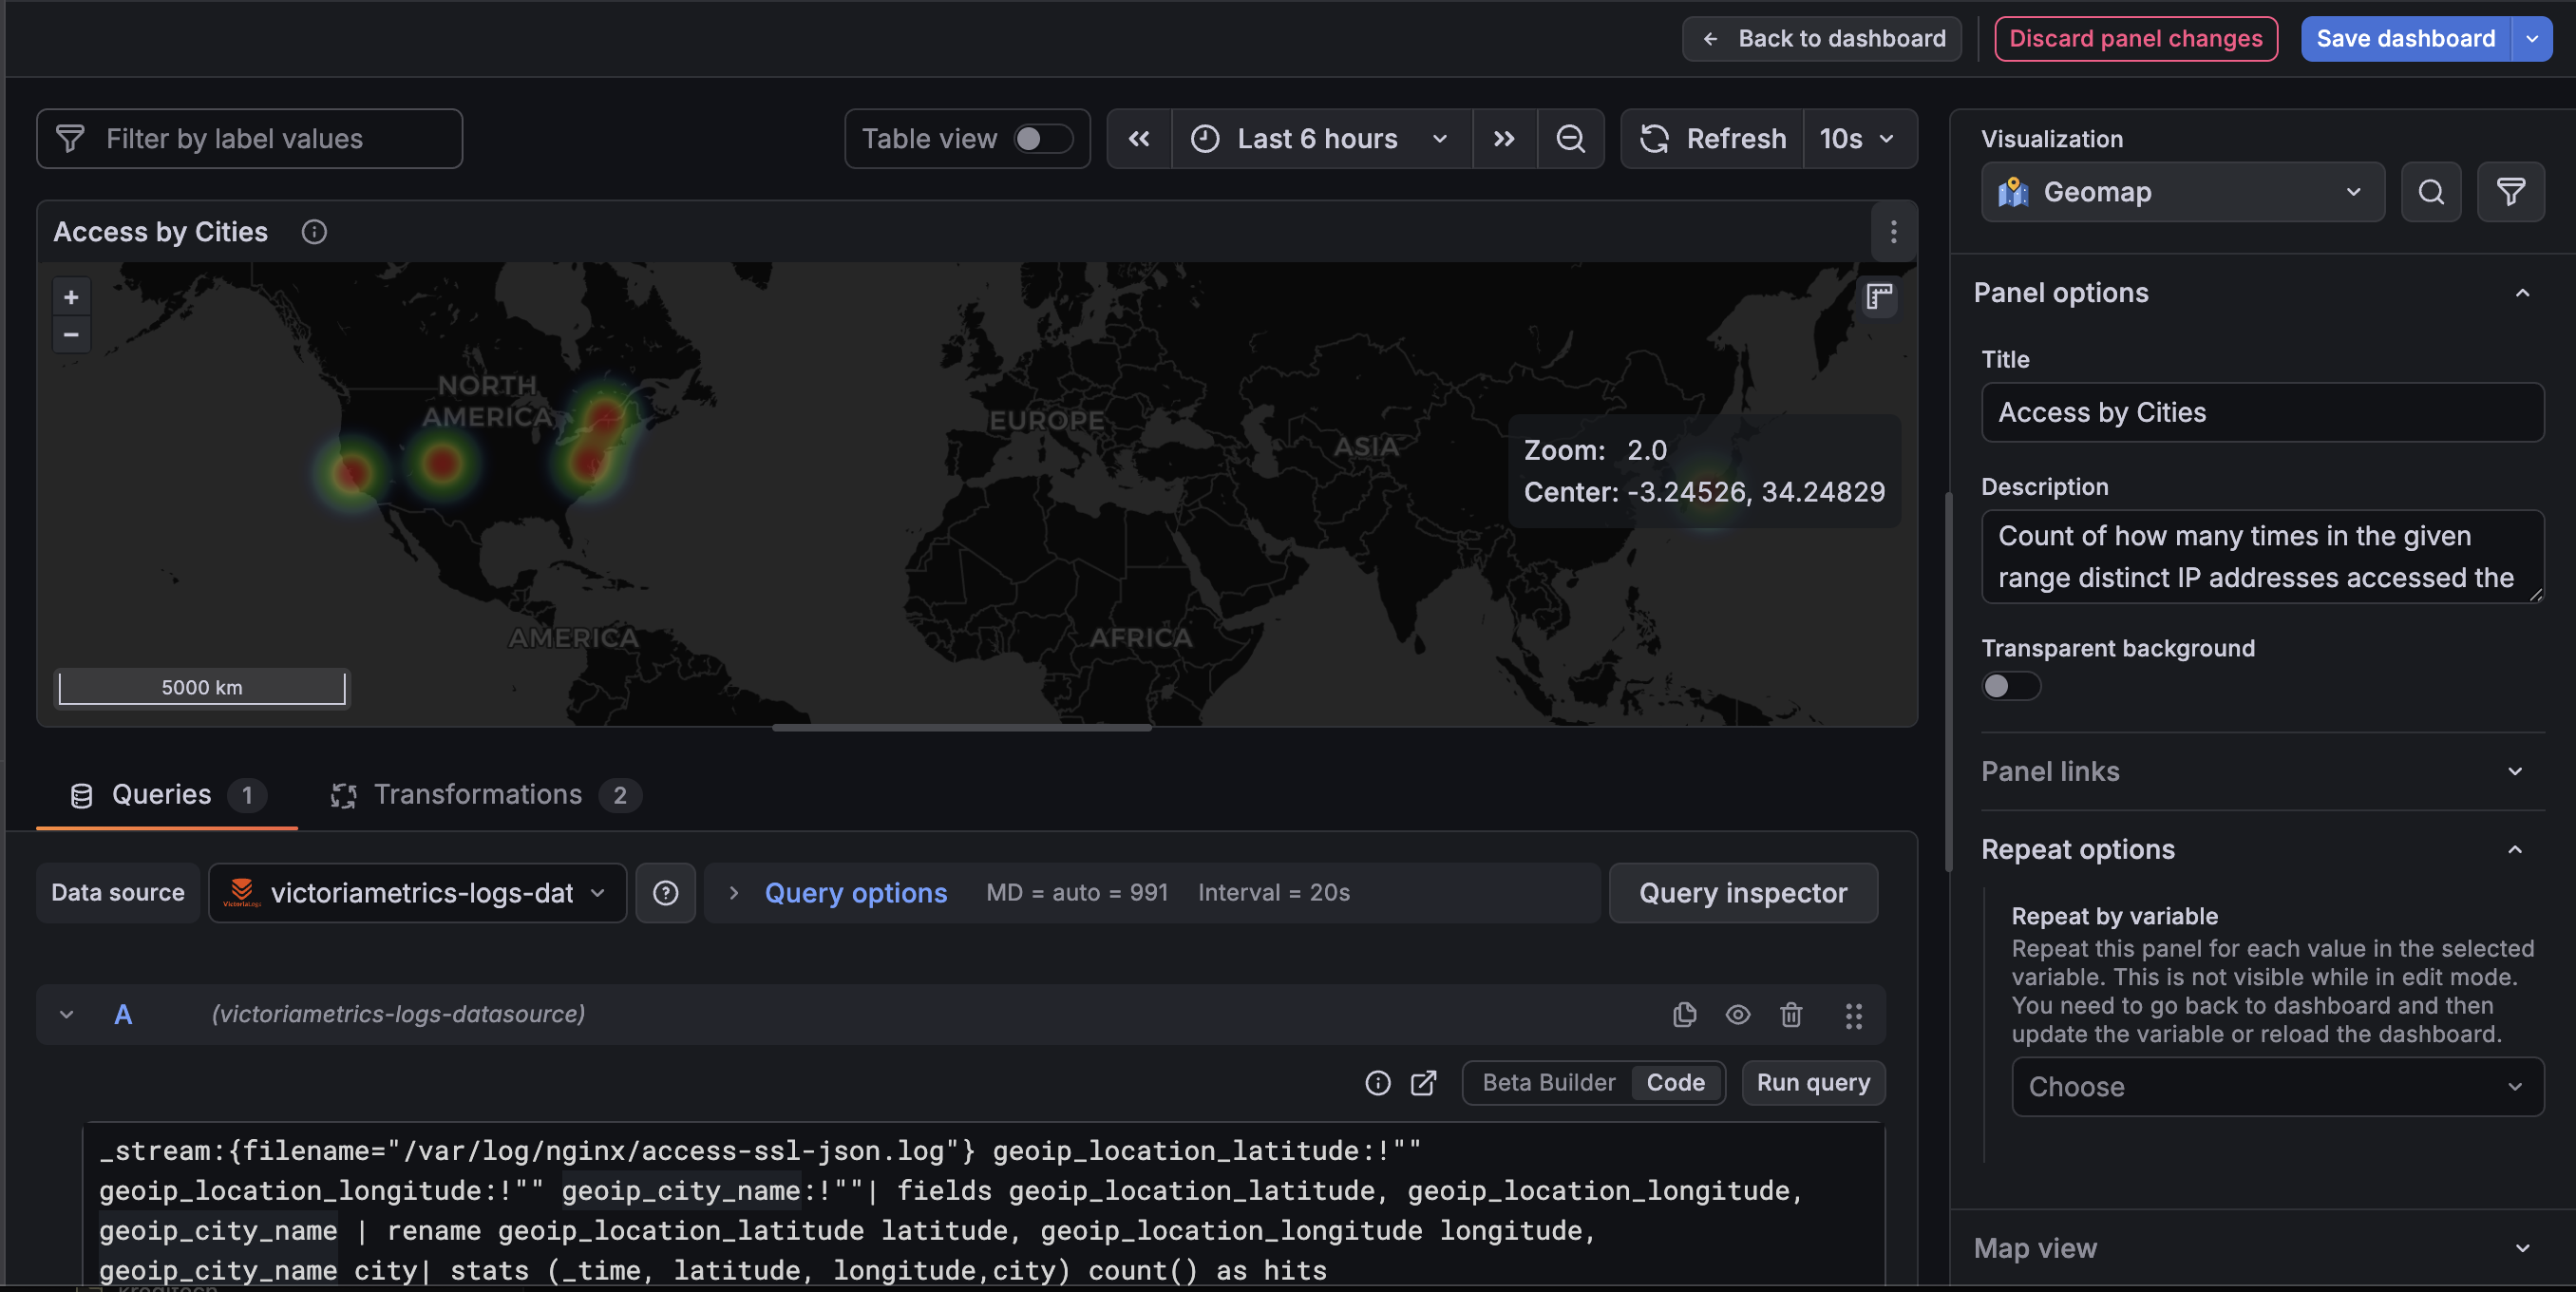Click the 'MD = auto = 991' text
The height and width of the screenshot is (1292, 2576).
[x=1077, y=893]
